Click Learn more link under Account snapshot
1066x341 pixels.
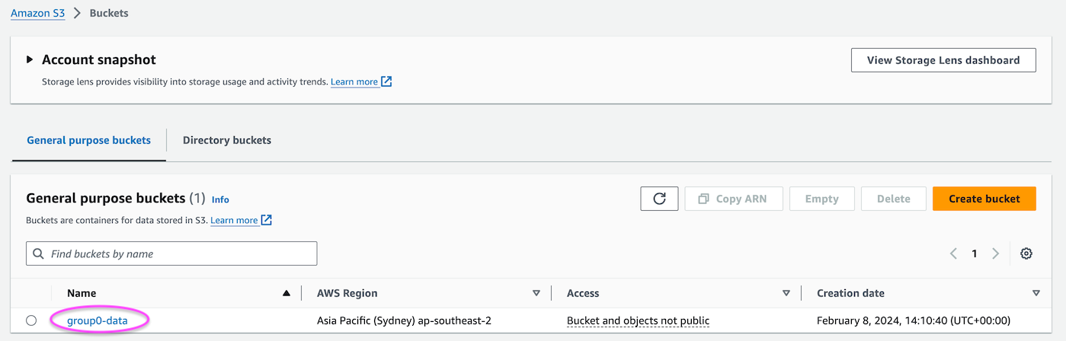tap(354, 81)
